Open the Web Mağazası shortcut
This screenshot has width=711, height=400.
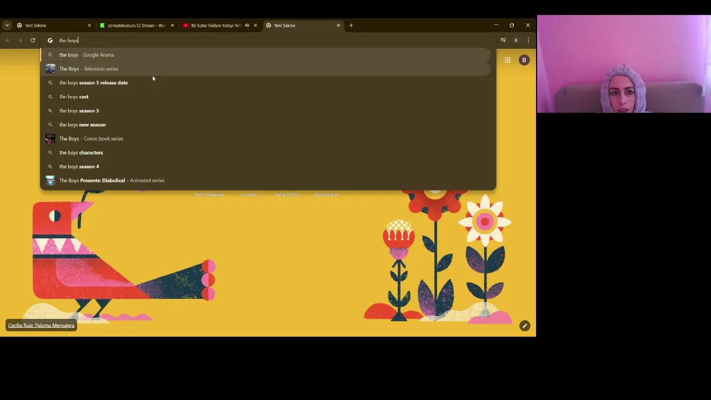pos(209,194)
